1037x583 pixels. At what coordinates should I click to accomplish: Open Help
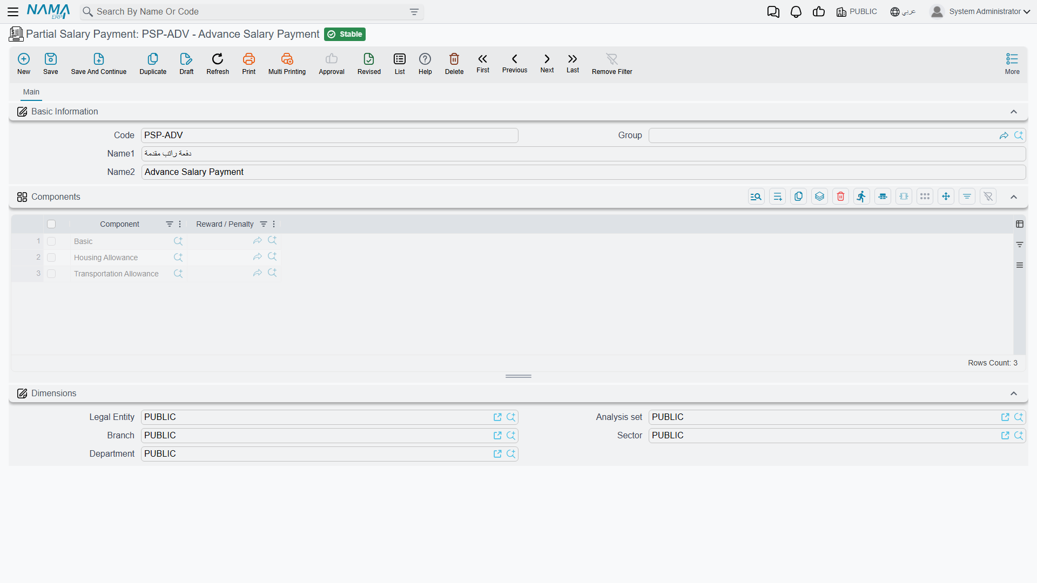(425, 64)
